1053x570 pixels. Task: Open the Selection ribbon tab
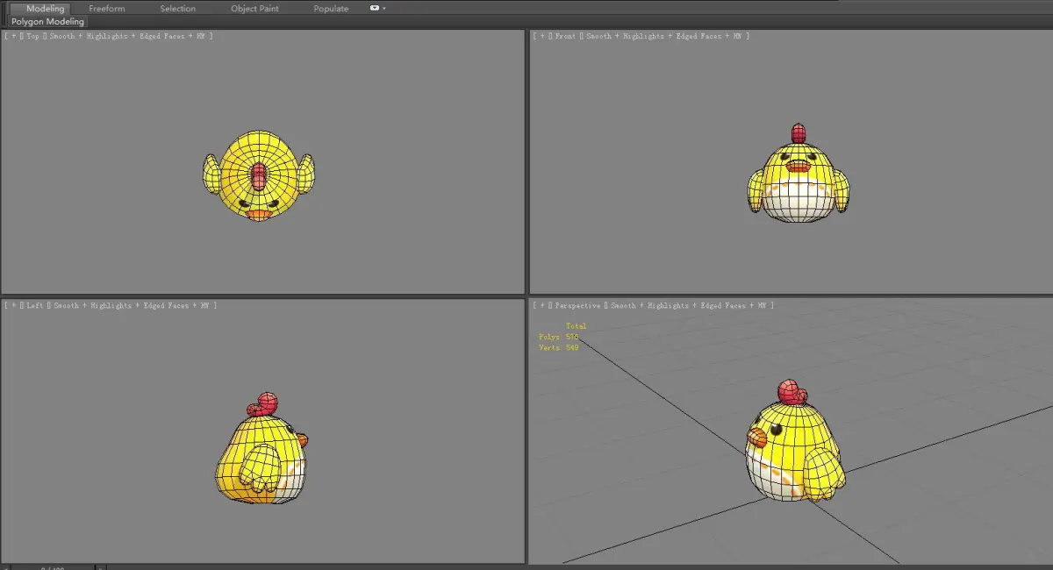[177, 9]
